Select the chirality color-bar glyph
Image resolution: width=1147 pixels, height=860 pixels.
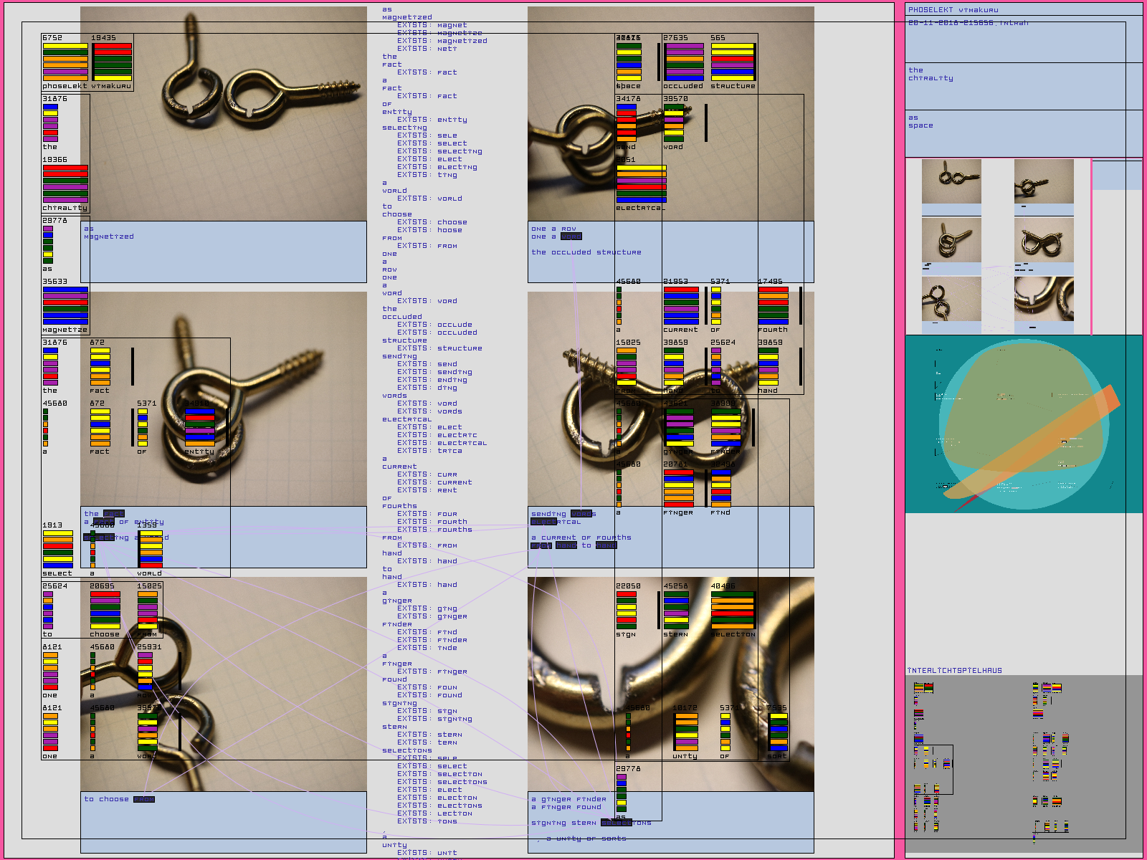[65, 184]
